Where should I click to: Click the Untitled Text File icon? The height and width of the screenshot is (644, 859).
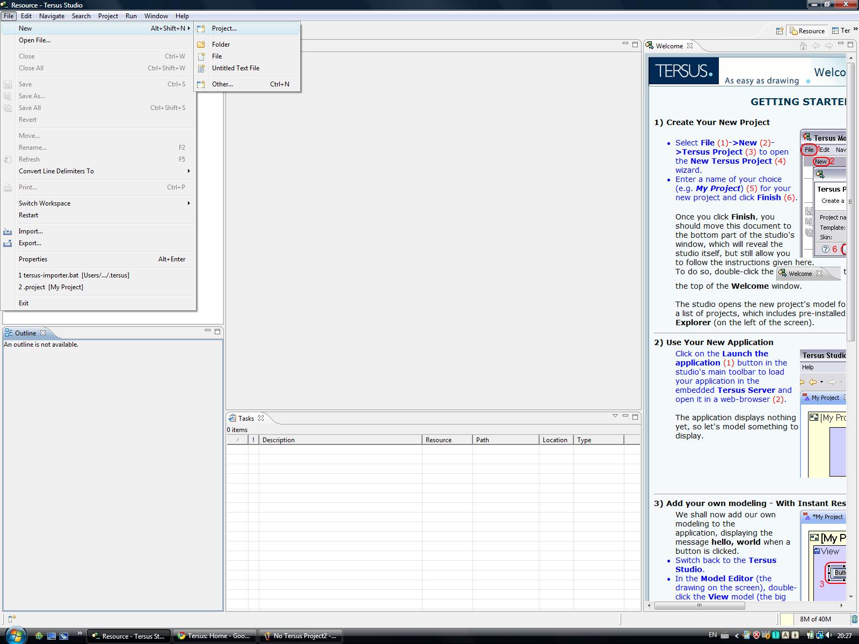(x=201, y=68)
